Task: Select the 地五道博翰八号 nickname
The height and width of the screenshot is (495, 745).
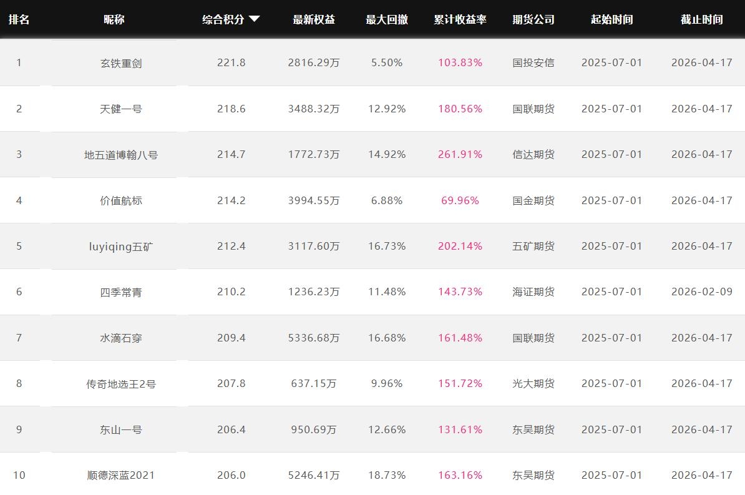Action: 121,155
